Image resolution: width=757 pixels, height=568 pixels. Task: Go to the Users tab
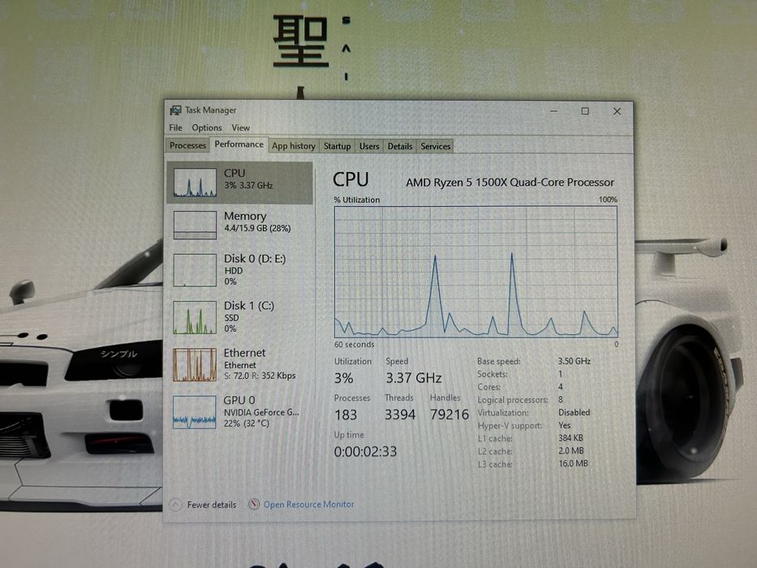[x=369, y=146]
